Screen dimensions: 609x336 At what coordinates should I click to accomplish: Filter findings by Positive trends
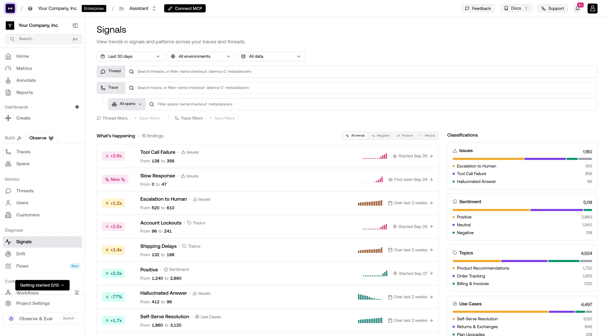[x=404, y=136]
